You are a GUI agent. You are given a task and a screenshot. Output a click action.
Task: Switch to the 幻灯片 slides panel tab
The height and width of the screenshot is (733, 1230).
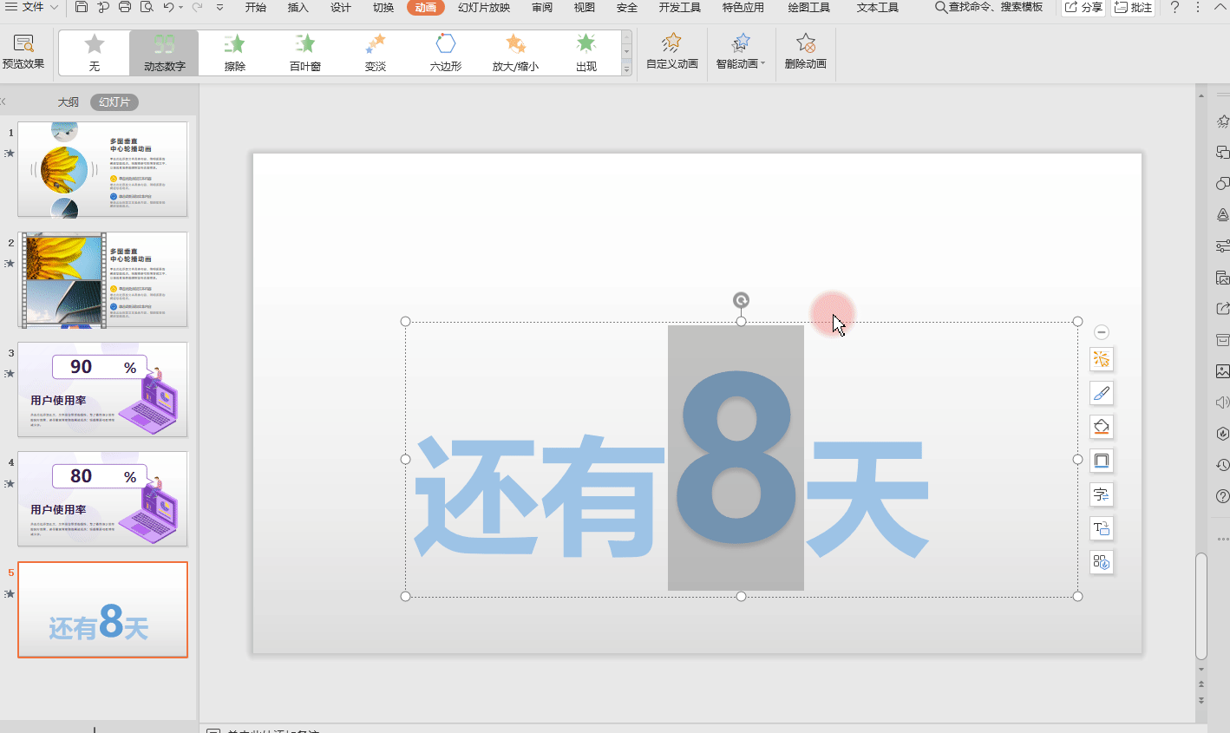point(114,102)
